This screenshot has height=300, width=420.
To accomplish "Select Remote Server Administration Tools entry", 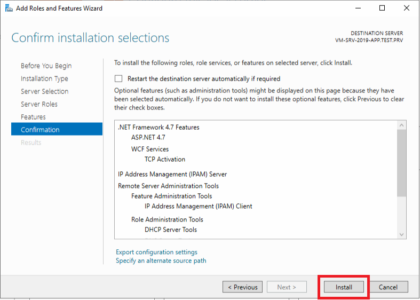I will (168, 186).
